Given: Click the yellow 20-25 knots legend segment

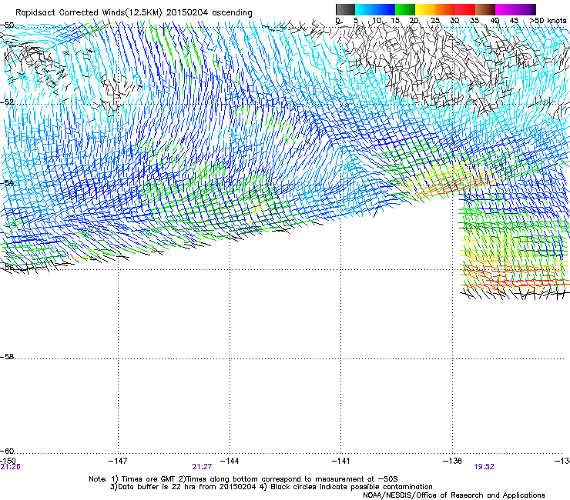Looking at the screenshot, I should pos(425,9).
